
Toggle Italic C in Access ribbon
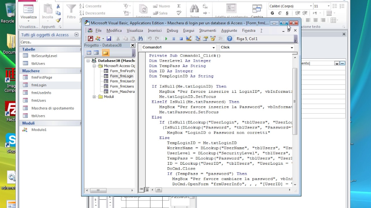coord(280,13)
